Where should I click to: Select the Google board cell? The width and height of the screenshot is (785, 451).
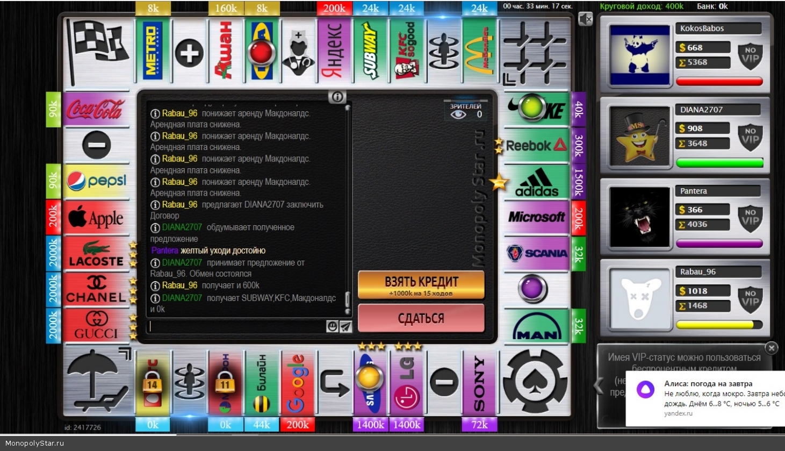(298, 383)
